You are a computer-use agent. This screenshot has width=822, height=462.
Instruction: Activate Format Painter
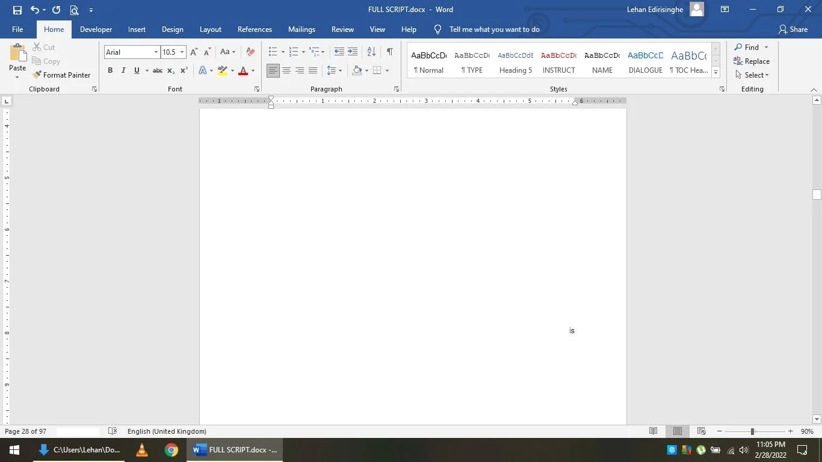pos(61,75)
